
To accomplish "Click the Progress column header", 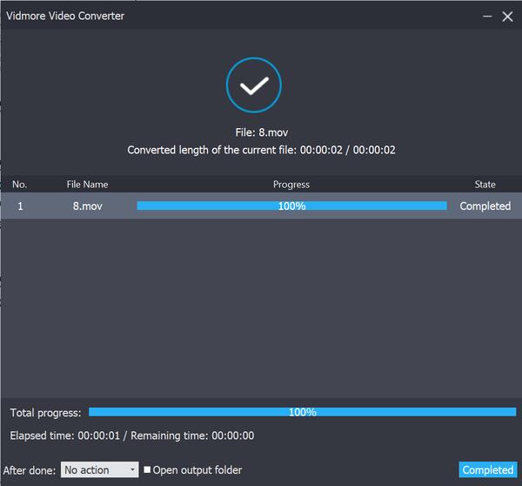I will pos(291,185).
